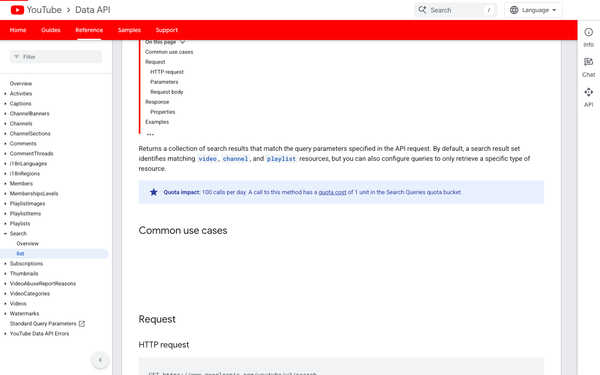Select the Reference tab
Screen dimensions: 600x375
89,30
